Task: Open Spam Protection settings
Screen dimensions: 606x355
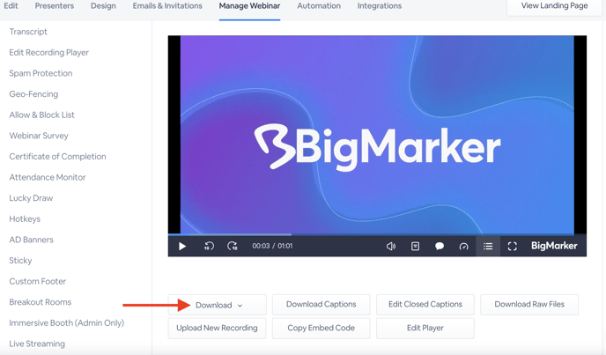Action: click(41, 73)
